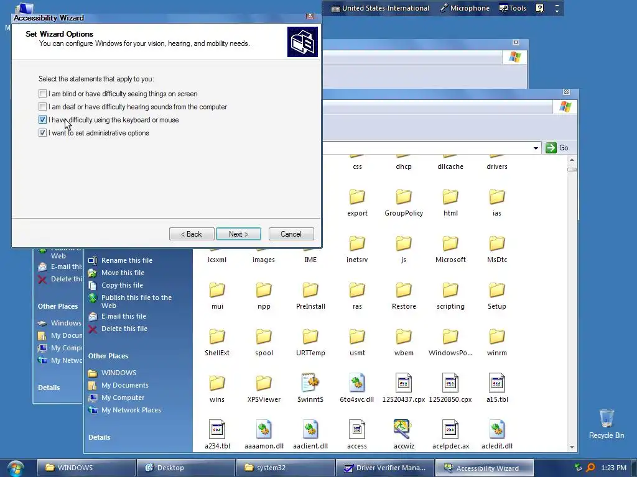
Task: Click the Go button in system32 window
Action: click(557, 148)
